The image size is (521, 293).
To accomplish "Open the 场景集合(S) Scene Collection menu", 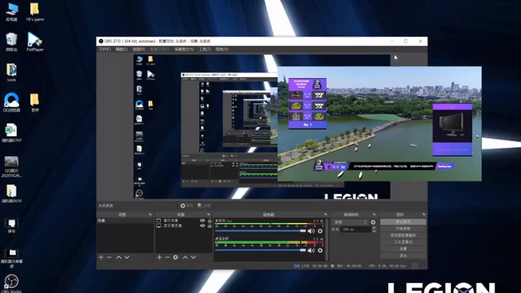I will tap(184, 49).
